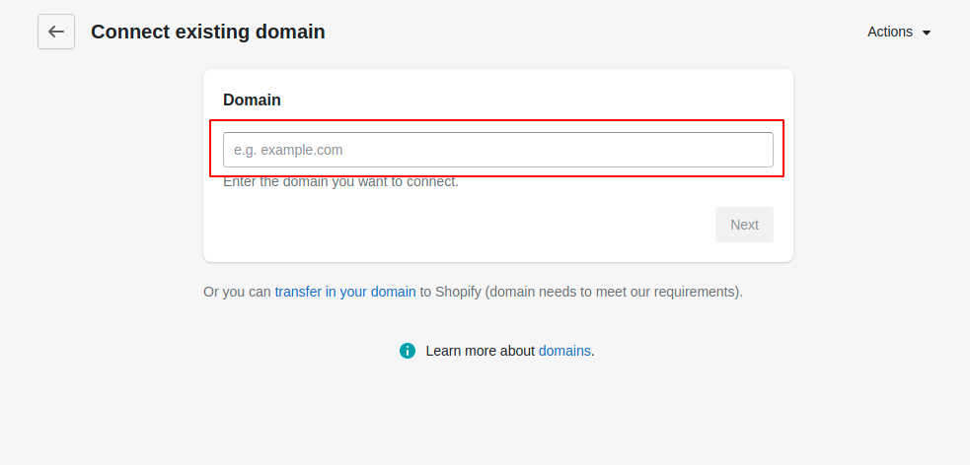
Task: Open the Actions menu label
Action: pyautogui.click(x=890, y=32)
